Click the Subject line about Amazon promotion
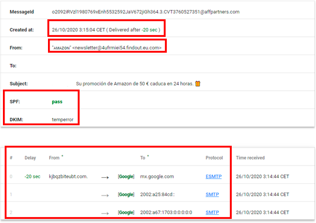The height and width of the screenshot is (223, 316). click(135, 84)
